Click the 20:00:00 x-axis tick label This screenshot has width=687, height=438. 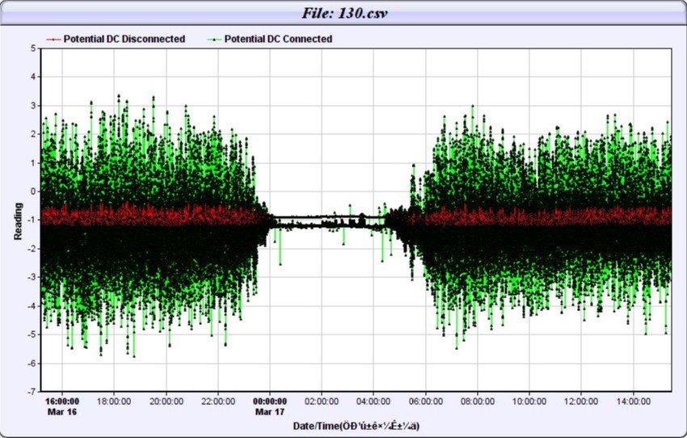[x=166, y=401]
